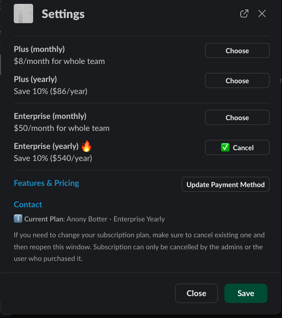Viewport: 282px width, 318px height.
Task: Click Update Payment Method
Action: [x=225, y=185]
